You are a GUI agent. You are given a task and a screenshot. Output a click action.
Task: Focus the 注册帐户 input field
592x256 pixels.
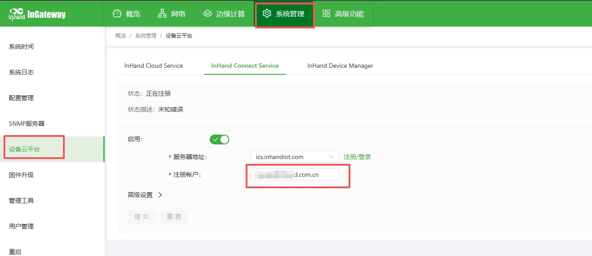pos(294,175)
